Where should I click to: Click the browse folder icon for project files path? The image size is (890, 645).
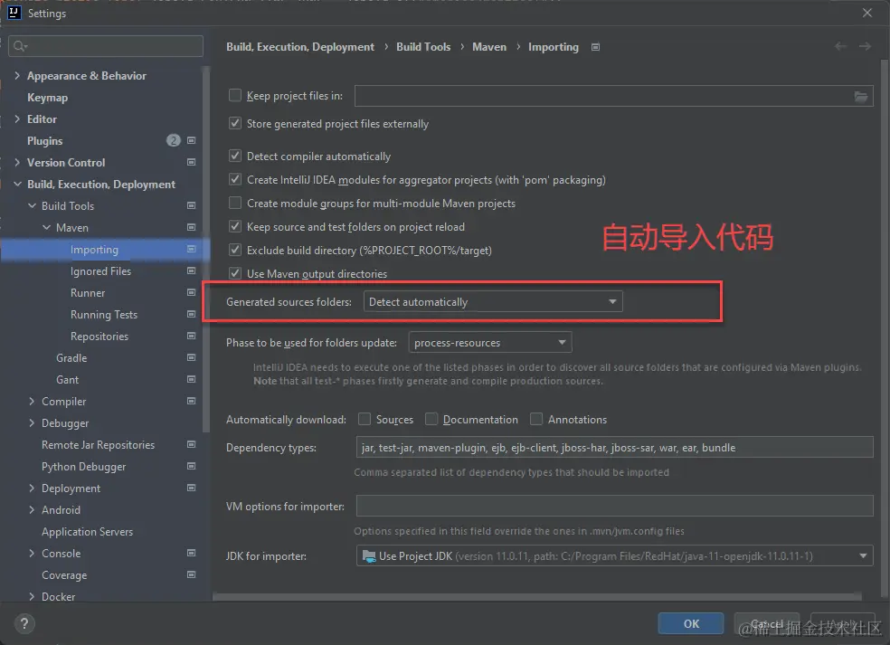click(860, 97)
